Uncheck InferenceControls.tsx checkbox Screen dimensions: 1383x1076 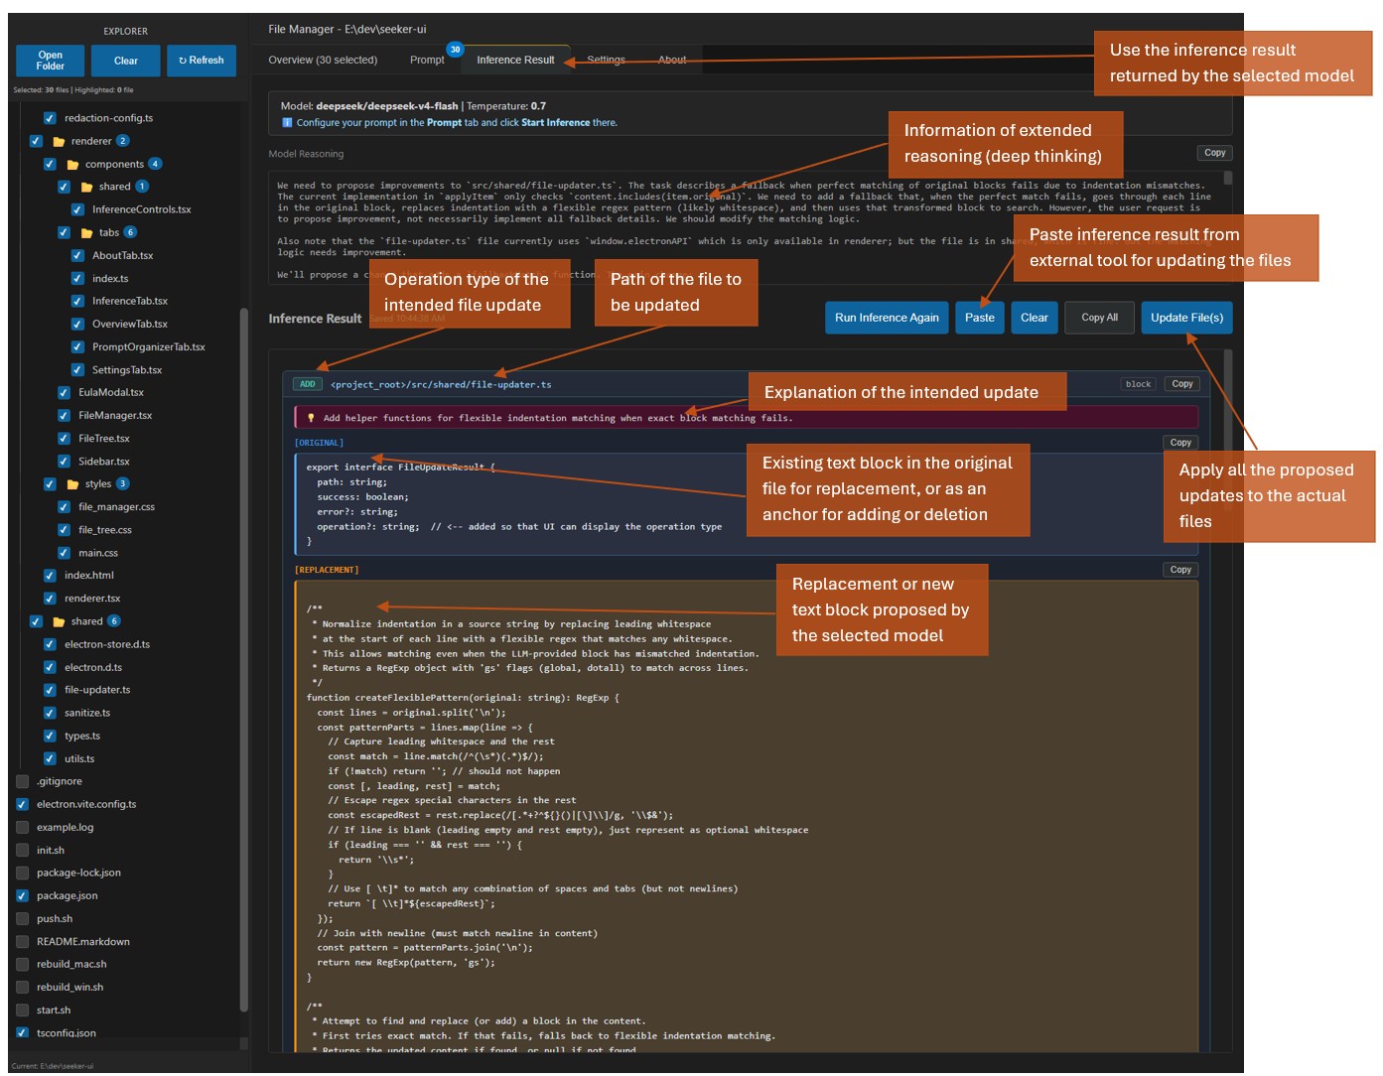pyautogui.click(x=77, y=209)
